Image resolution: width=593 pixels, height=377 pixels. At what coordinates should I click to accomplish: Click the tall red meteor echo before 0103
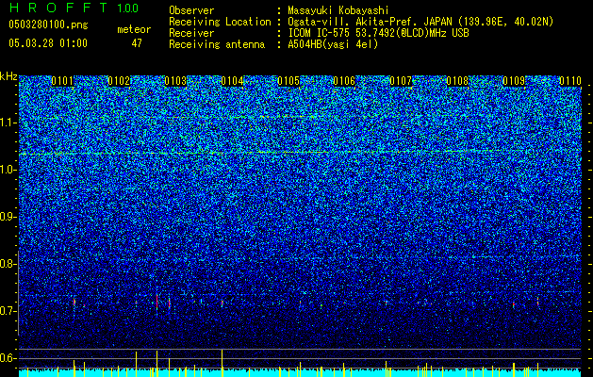click(156, 303)
